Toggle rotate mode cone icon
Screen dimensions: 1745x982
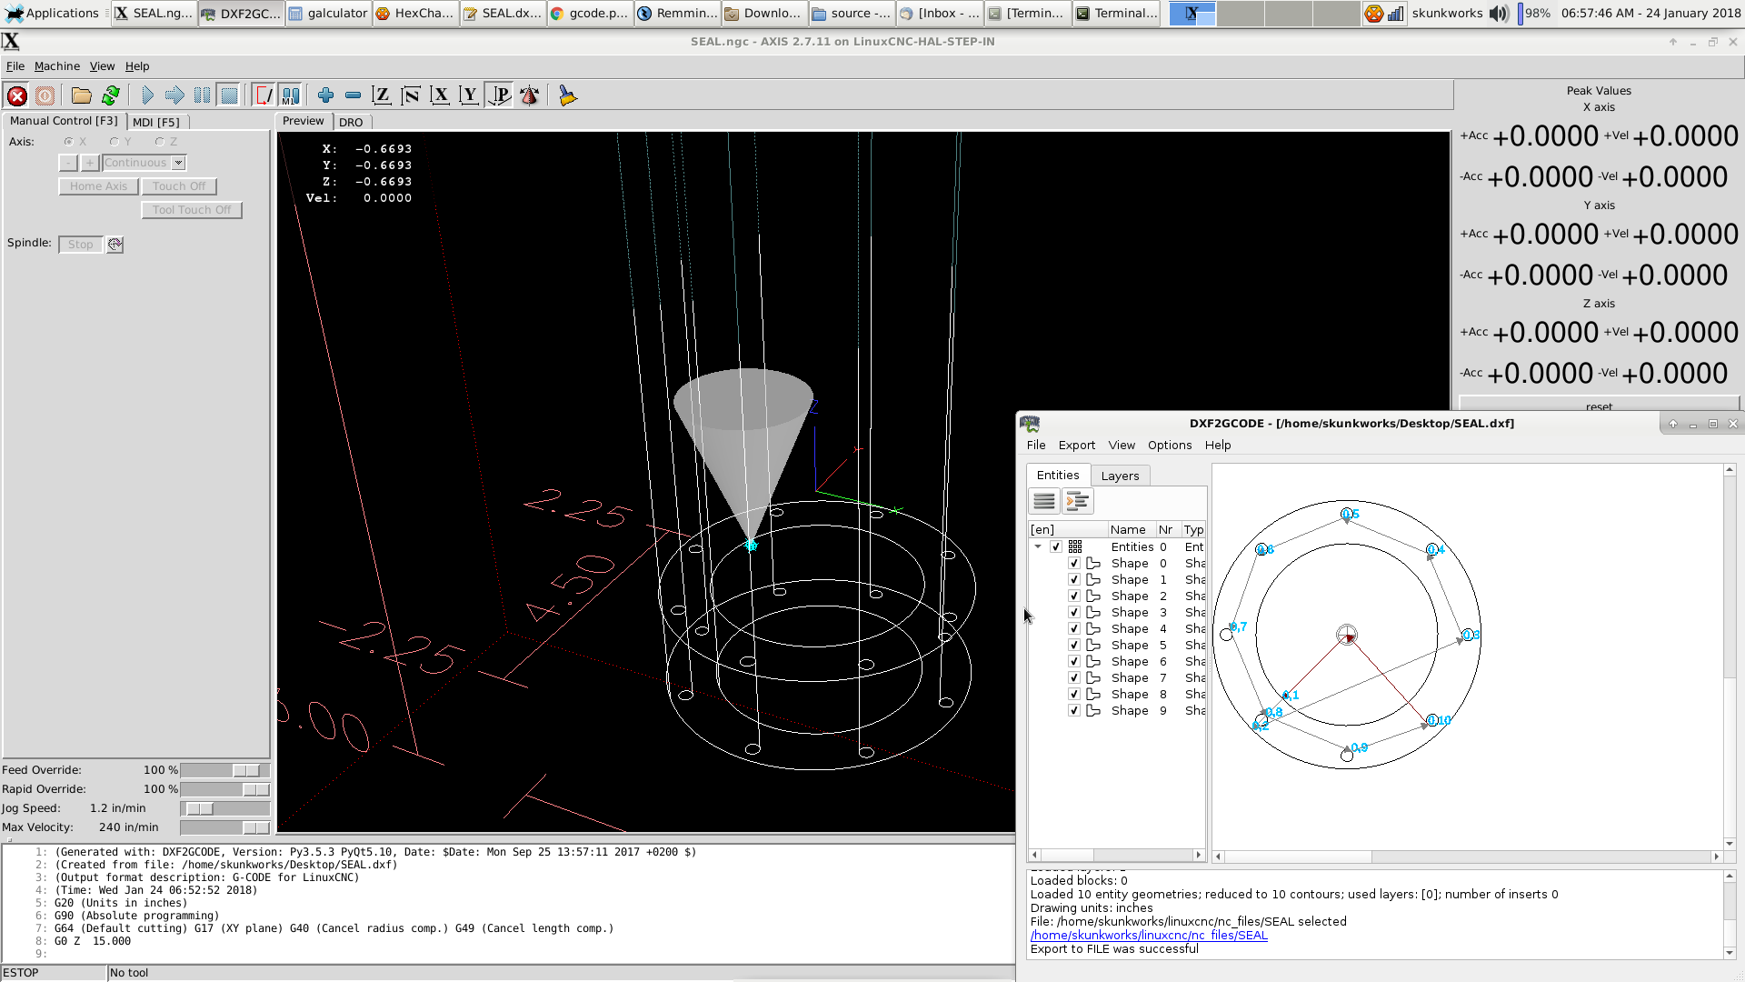pyautogui.click(x=529, y=95)
